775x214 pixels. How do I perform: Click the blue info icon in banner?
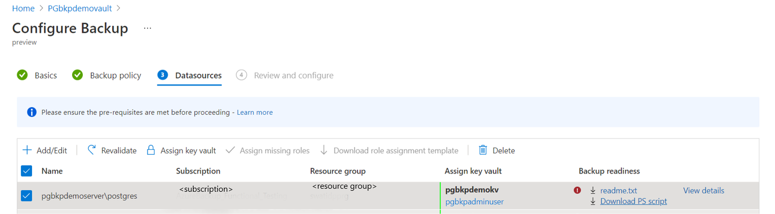[31, 112]
